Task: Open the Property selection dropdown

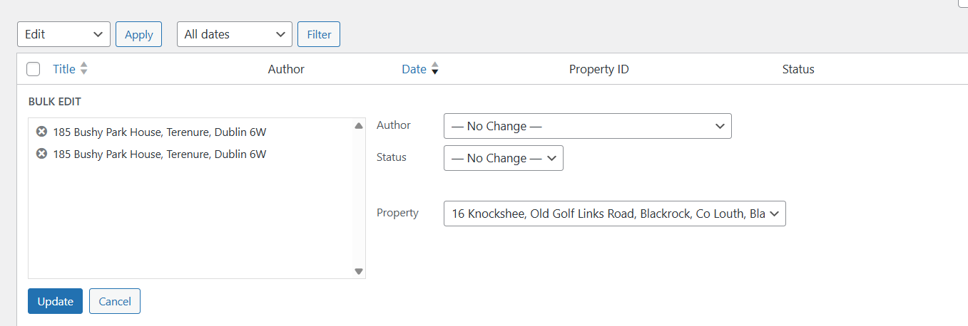Action: pyautogui.click(x=615, y=214)
